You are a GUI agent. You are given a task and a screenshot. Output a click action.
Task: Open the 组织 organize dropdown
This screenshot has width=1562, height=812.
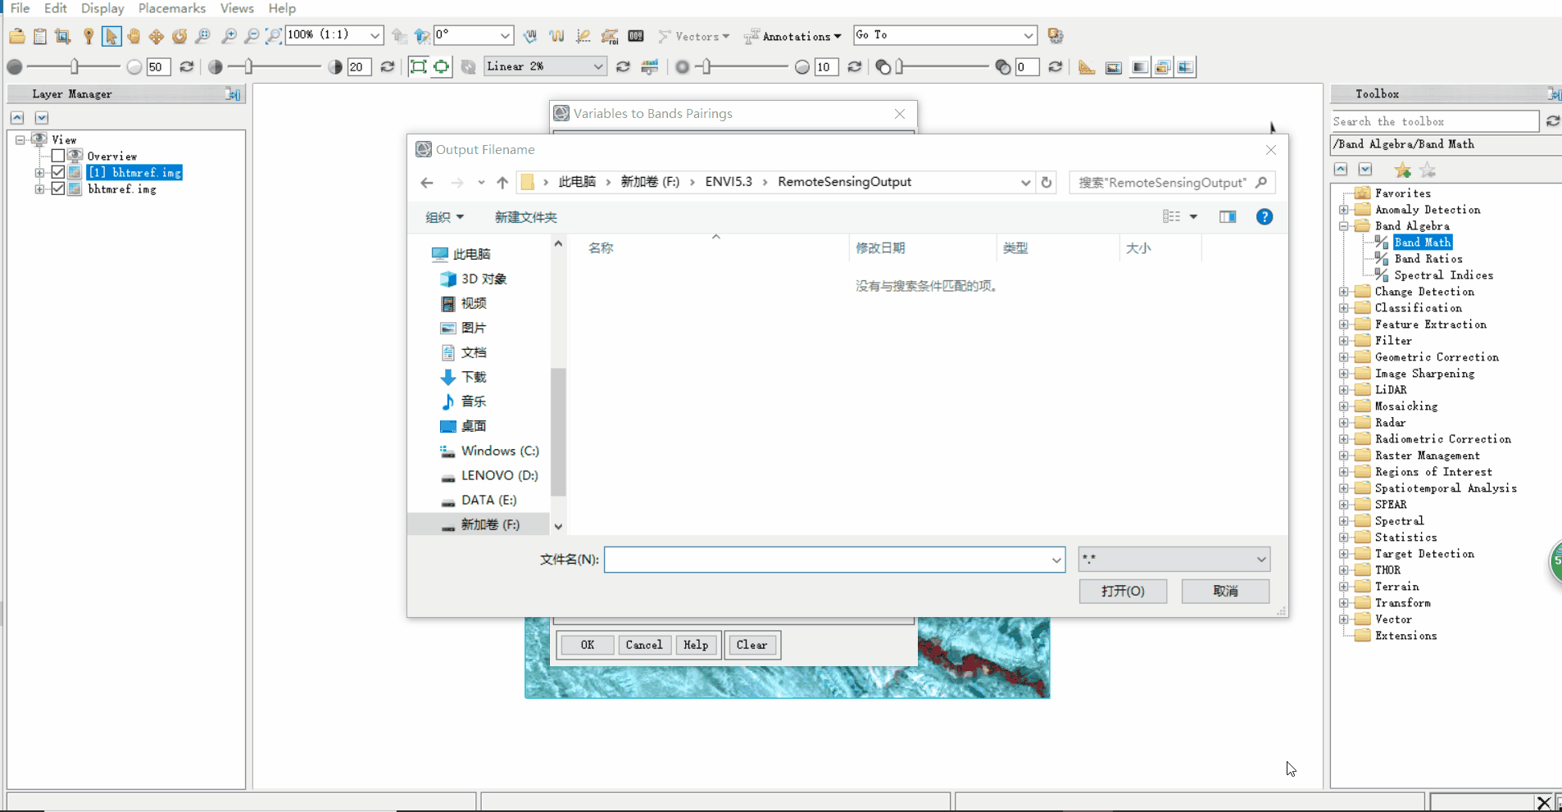(x=445, y=217)
